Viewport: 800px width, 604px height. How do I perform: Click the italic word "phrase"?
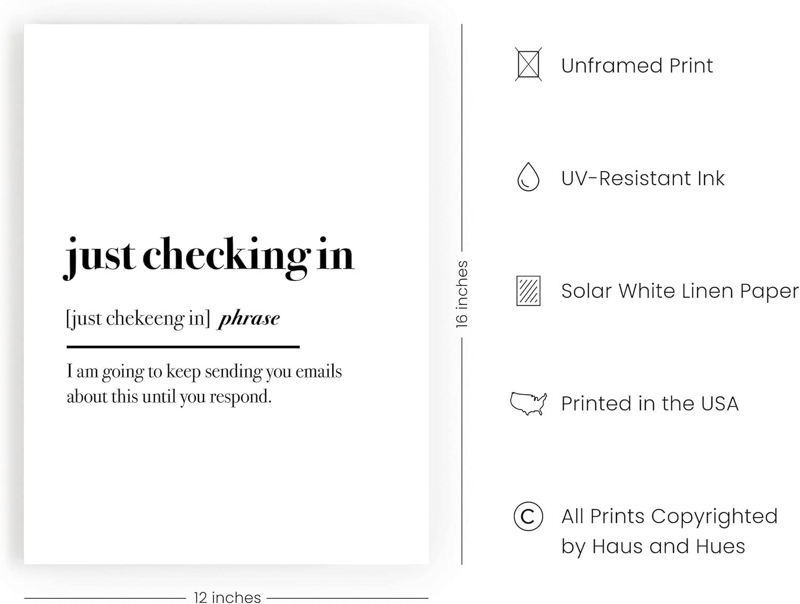click(x=249, y=318)
